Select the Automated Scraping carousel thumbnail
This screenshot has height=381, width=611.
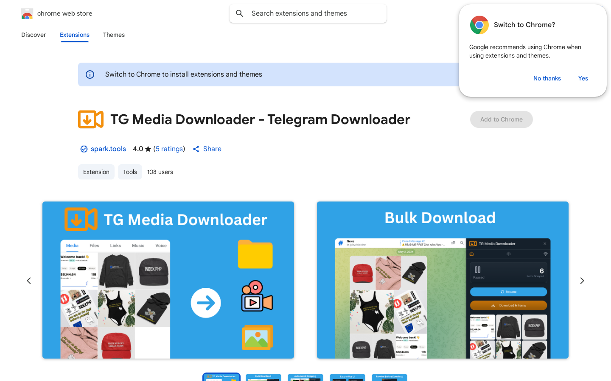(x=305, y=377)
